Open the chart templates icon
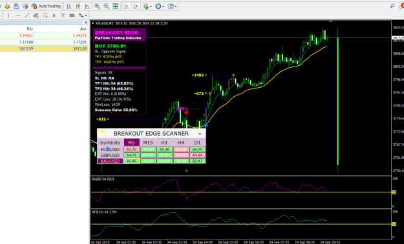The height and width of the screenshot is (244, 404). pyautogui.click(x=171, y=6)
